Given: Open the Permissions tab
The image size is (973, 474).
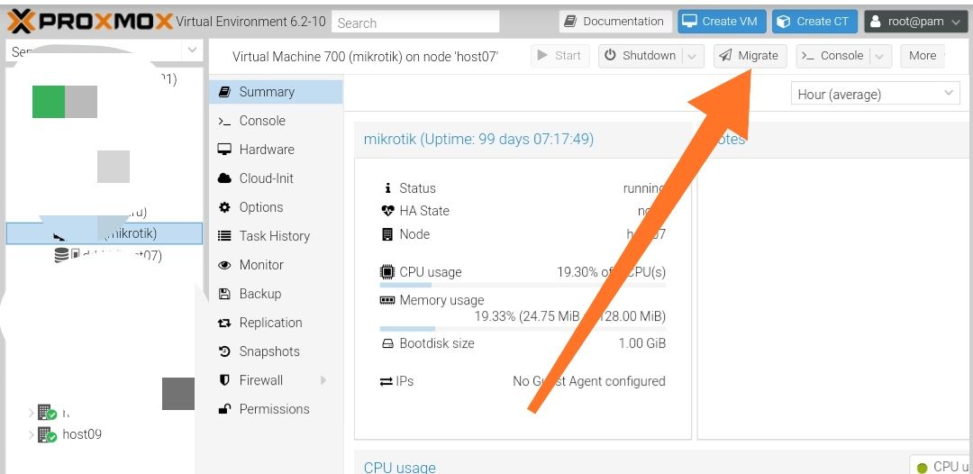Looking at the screenshot, I should pos(277,409).
